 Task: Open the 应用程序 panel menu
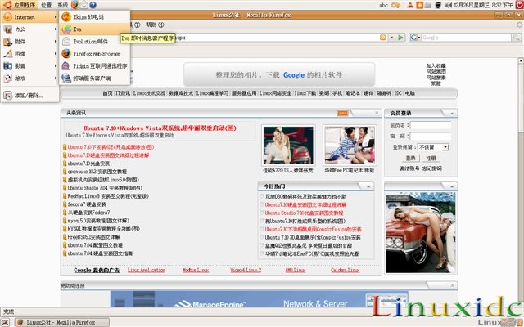pos(20,5)
